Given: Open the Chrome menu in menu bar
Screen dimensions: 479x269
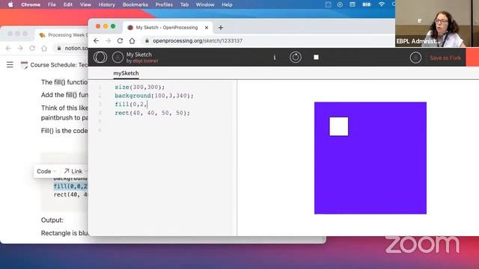Looking at the screenshot, I should (x=31, y=4).
